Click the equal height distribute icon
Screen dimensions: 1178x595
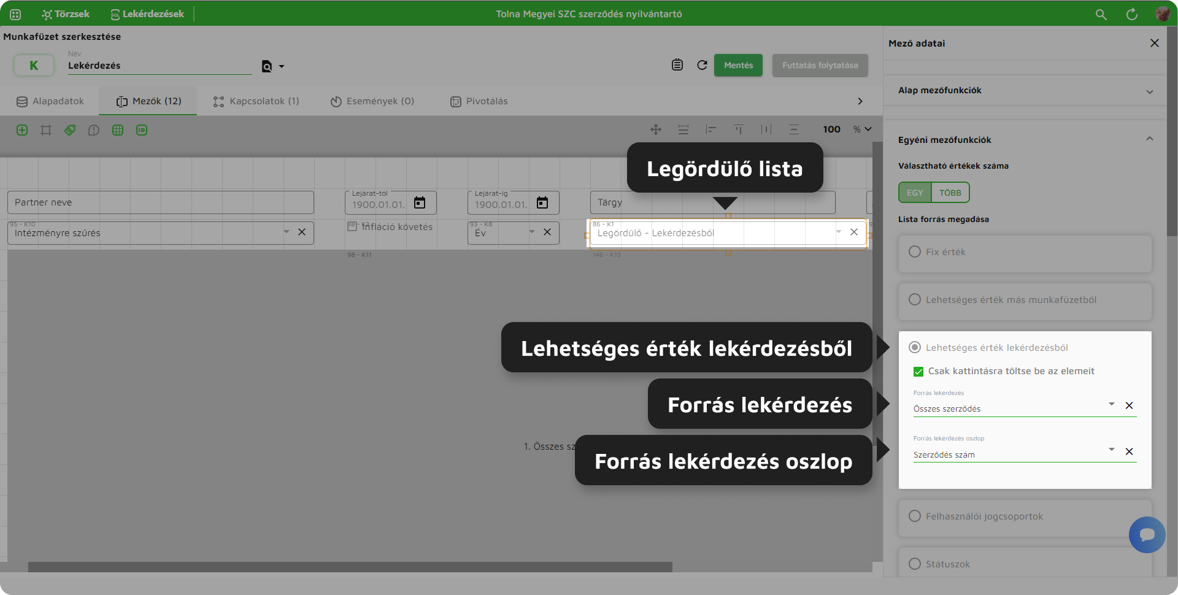[x=683, y=129]
